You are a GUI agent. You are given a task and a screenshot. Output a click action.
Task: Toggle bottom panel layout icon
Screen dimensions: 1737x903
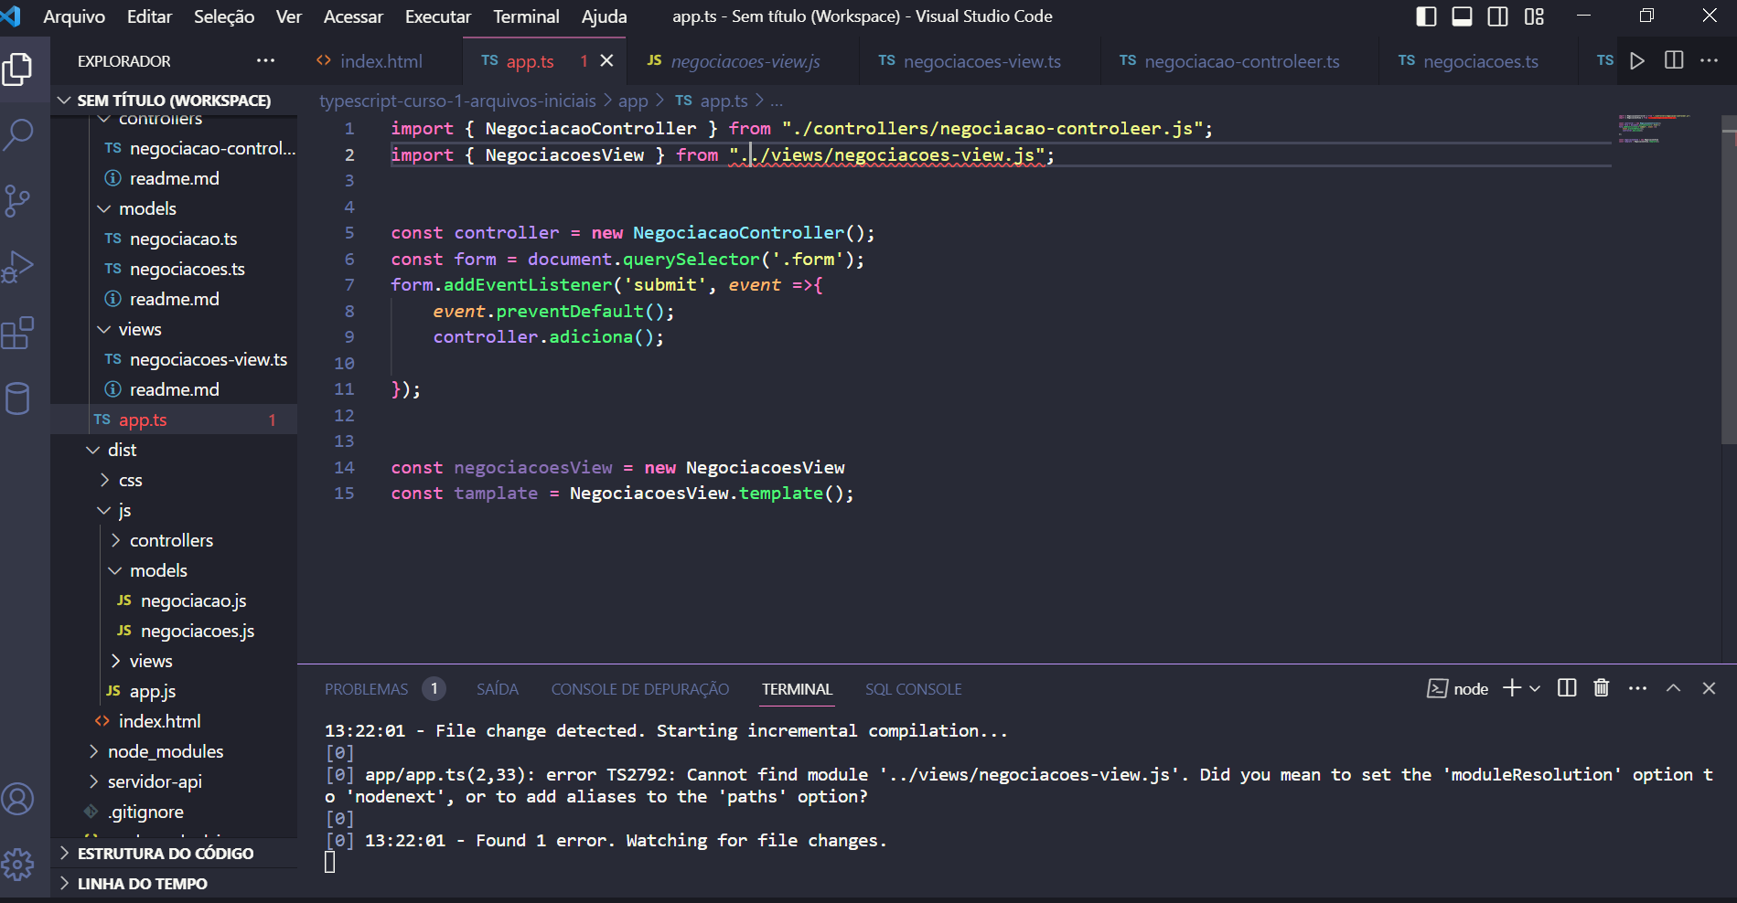1462,16
